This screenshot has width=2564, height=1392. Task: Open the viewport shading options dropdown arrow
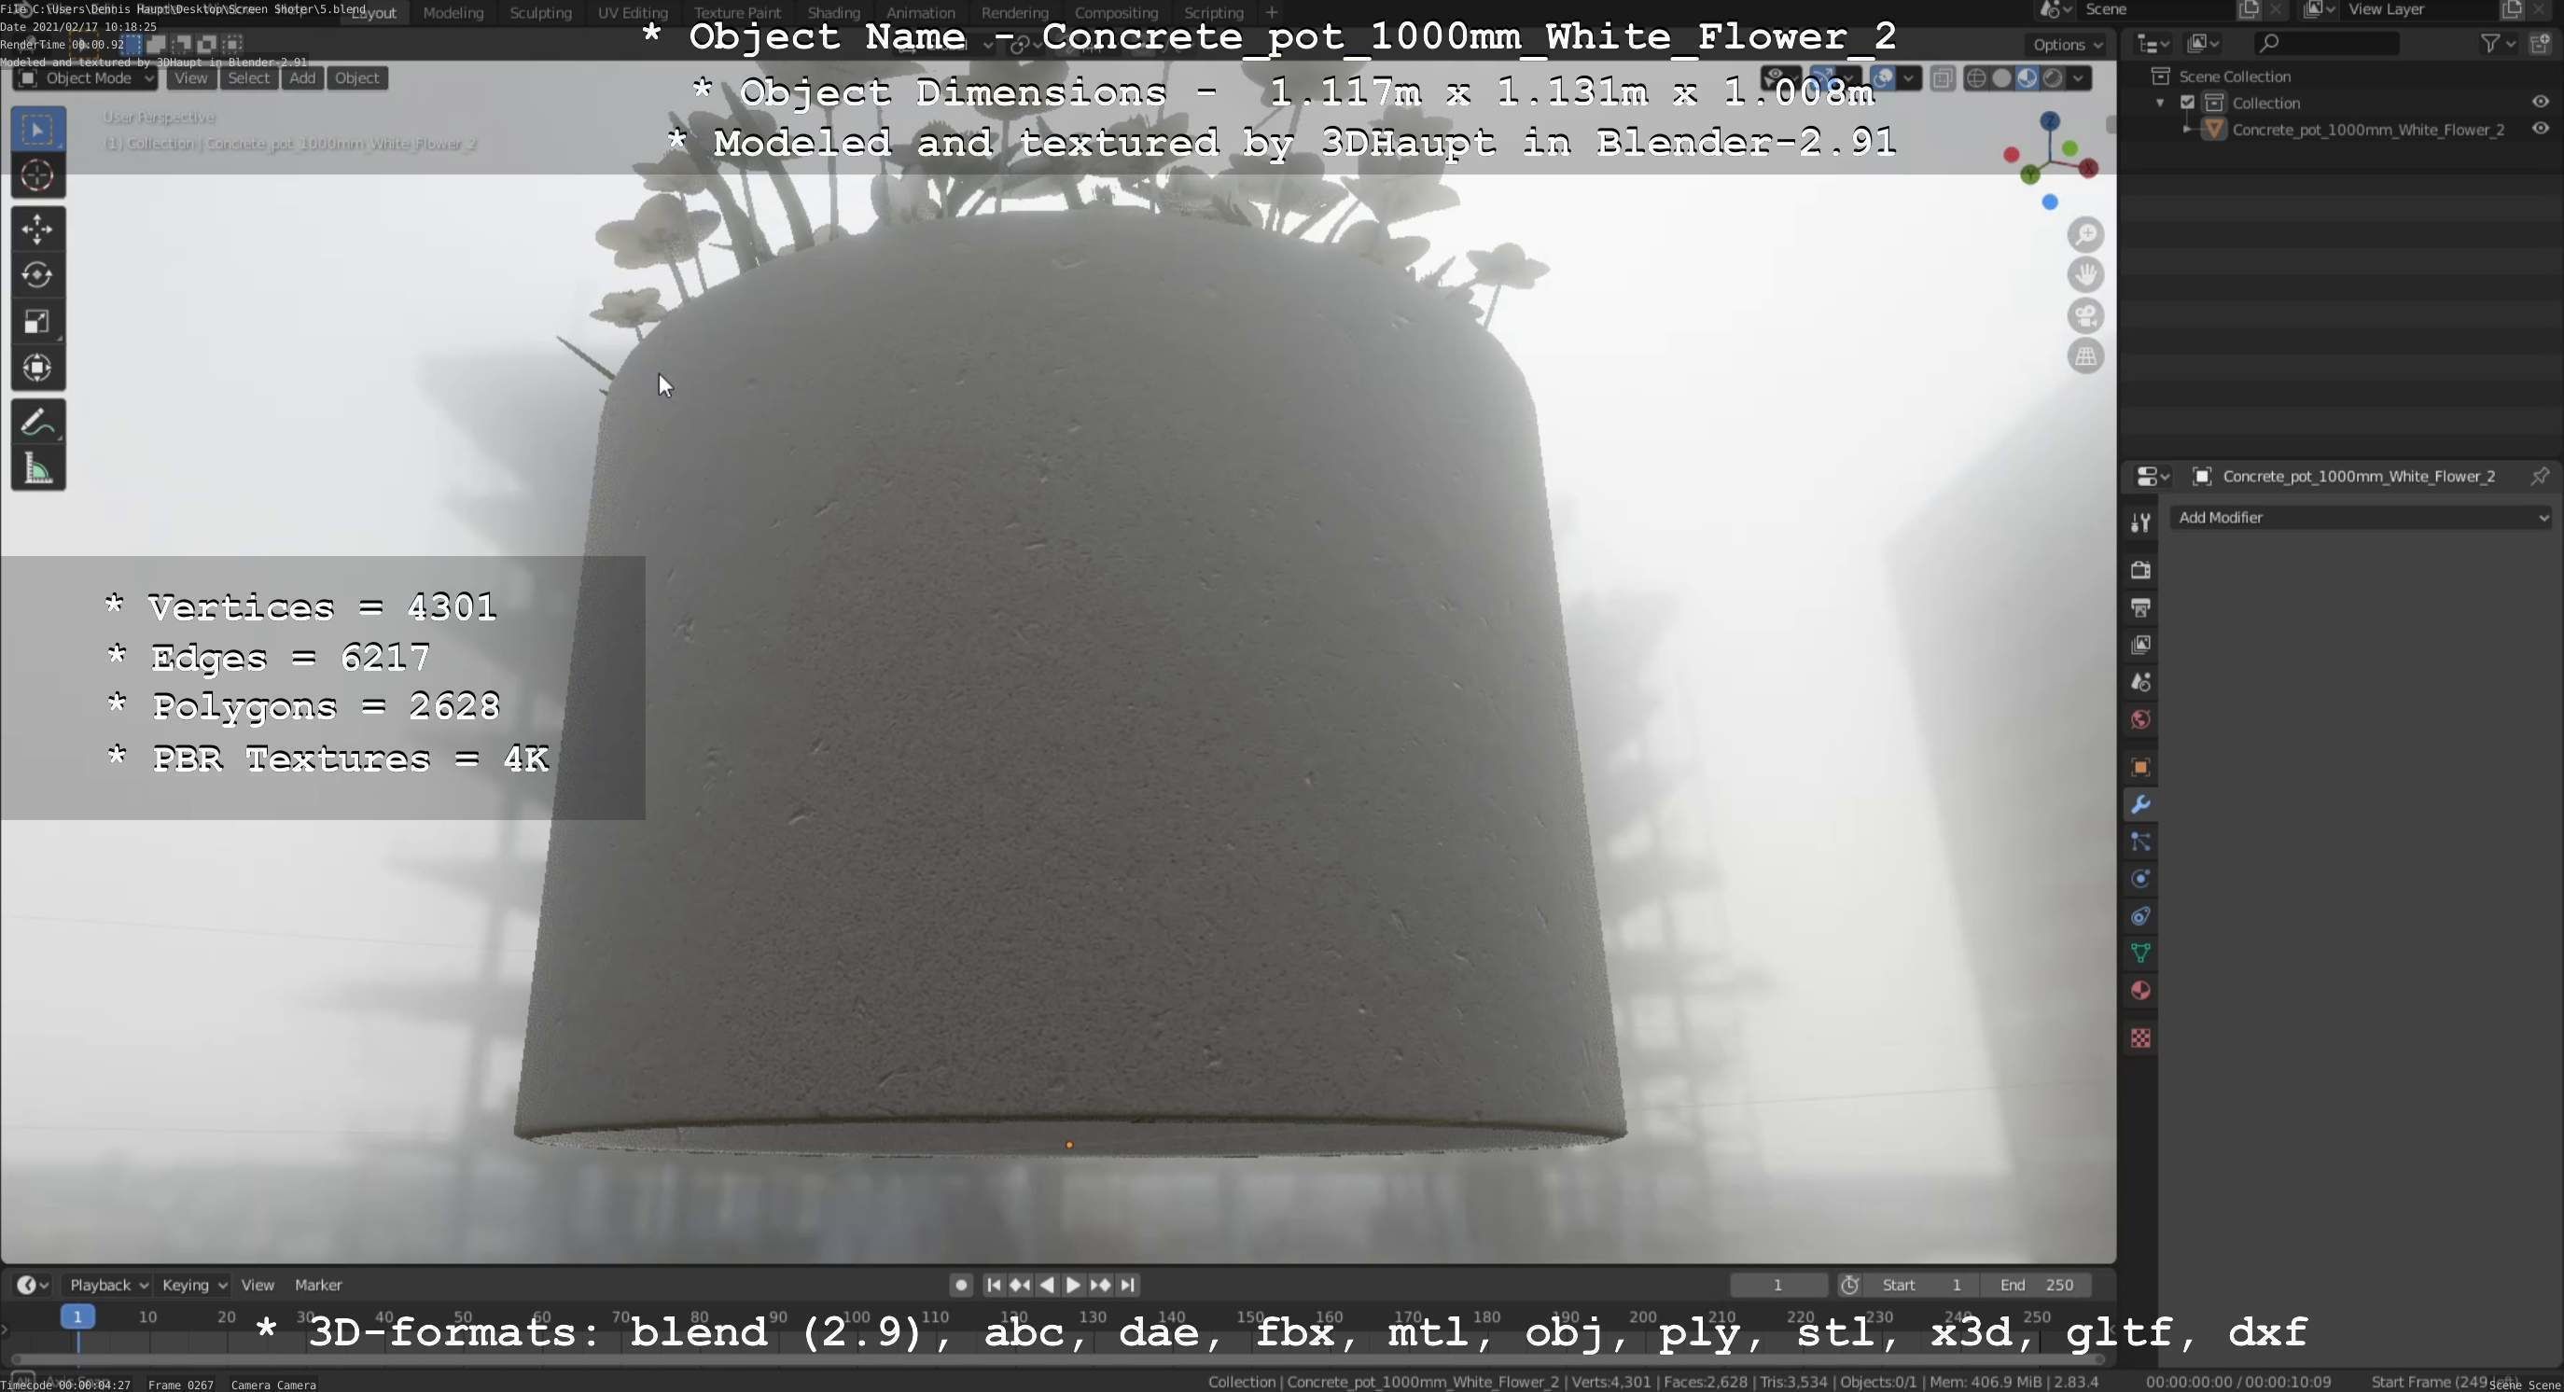point(2078,77)
